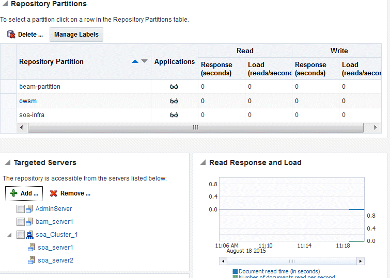The image size is (390, 278).
Task: Click the owsm row selector cell
Action: [8, 101]
